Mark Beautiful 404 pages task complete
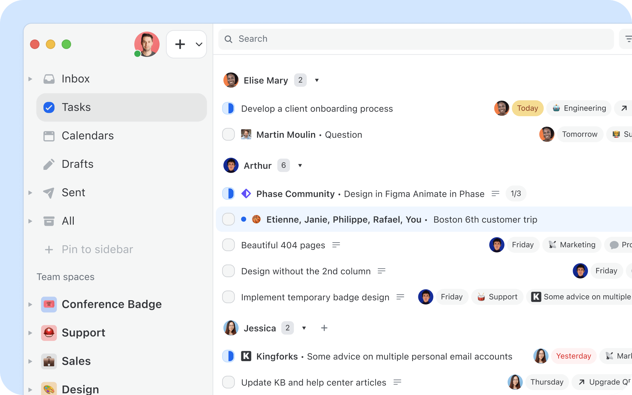The image size is (632, 395). tap(228, 245)
